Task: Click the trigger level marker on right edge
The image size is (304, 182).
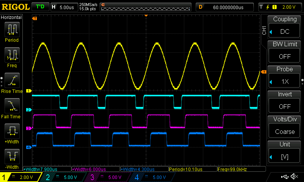Action: click(264, 72)
